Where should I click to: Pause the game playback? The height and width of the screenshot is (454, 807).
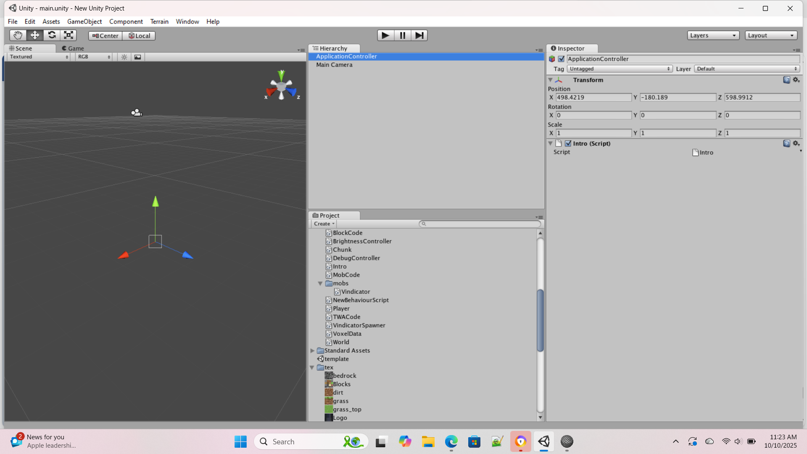click(x=402, y=35)
